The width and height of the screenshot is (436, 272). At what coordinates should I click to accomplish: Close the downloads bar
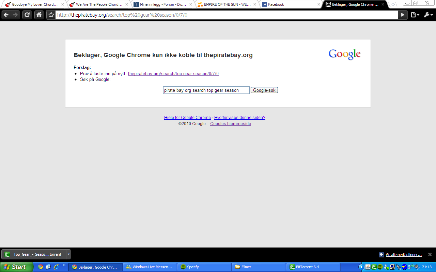pos(430,254)
